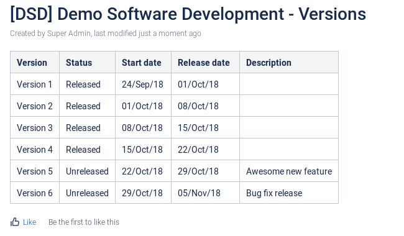Viewport: 404px width, 236px height.
Task: Click the Release date column header
Action: pyautogui.click(x=205, y=62)
